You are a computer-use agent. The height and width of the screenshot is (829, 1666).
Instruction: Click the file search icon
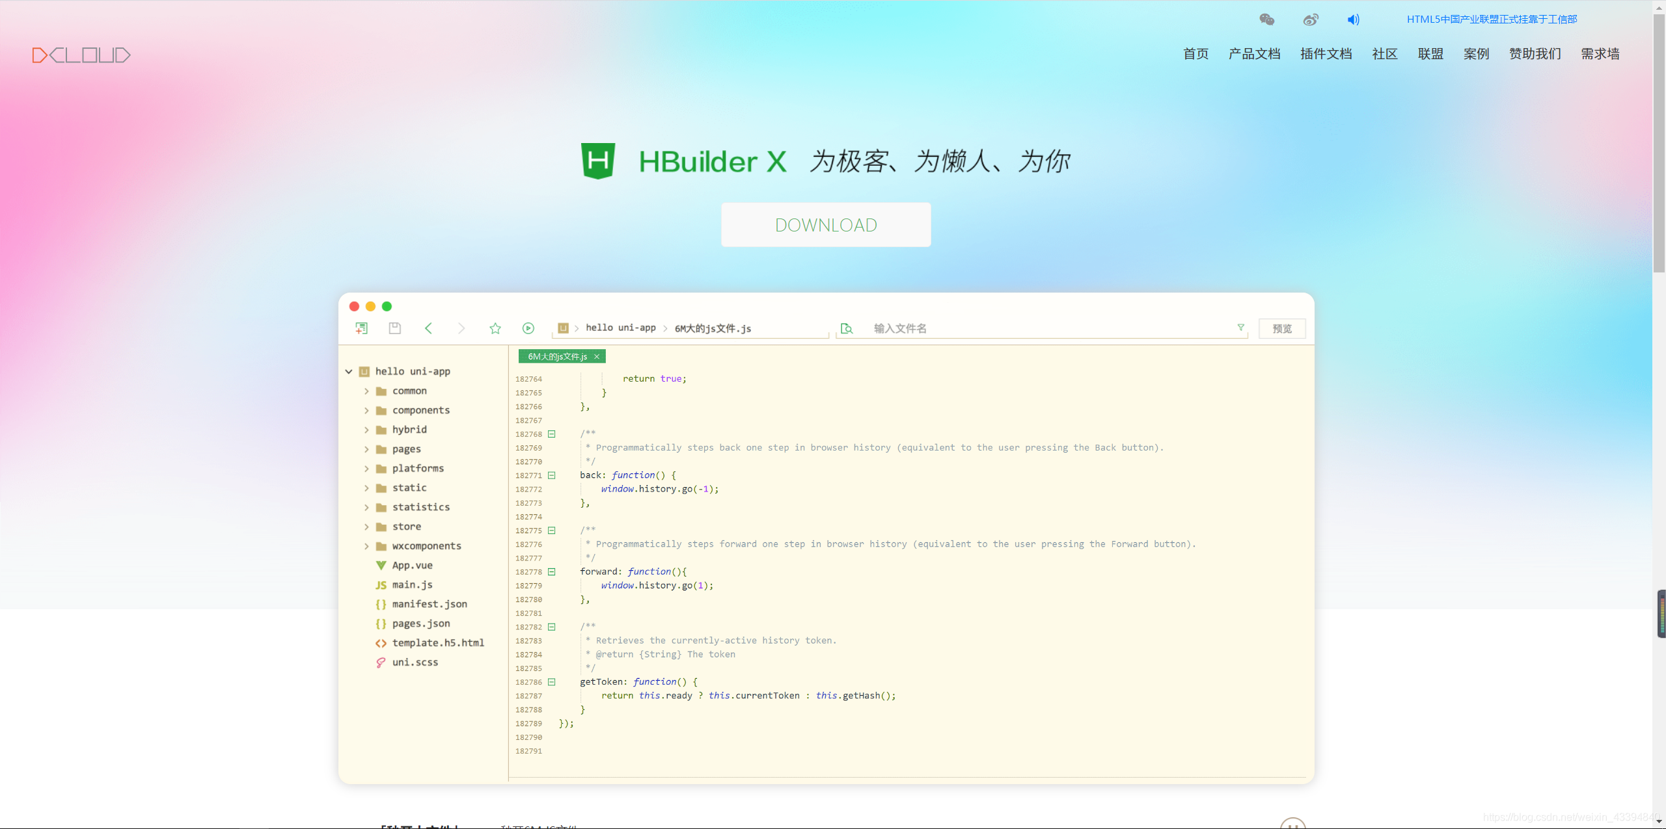847,328
